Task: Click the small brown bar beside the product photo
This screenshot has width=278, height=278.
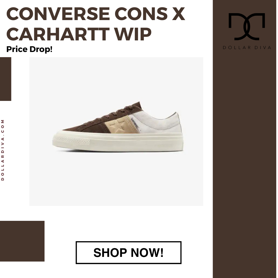Action: 5,79
